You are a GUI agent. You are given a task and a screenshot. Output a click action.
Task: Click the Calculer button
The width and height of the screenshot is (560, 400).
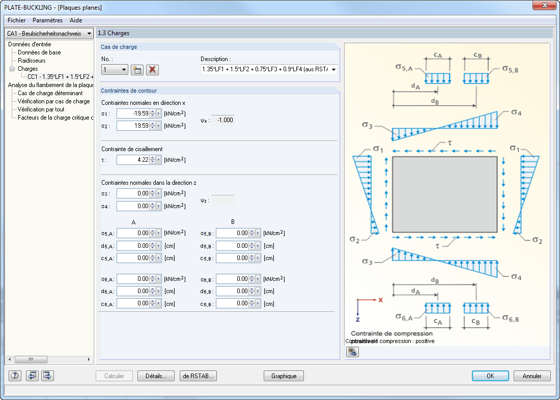pos(114,376)
